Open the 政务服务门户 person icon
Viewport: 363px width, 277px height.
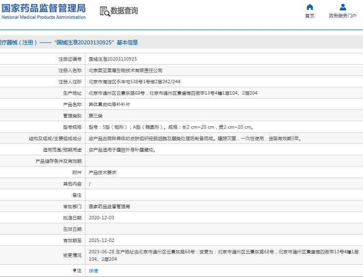click(x=343, y=7)
